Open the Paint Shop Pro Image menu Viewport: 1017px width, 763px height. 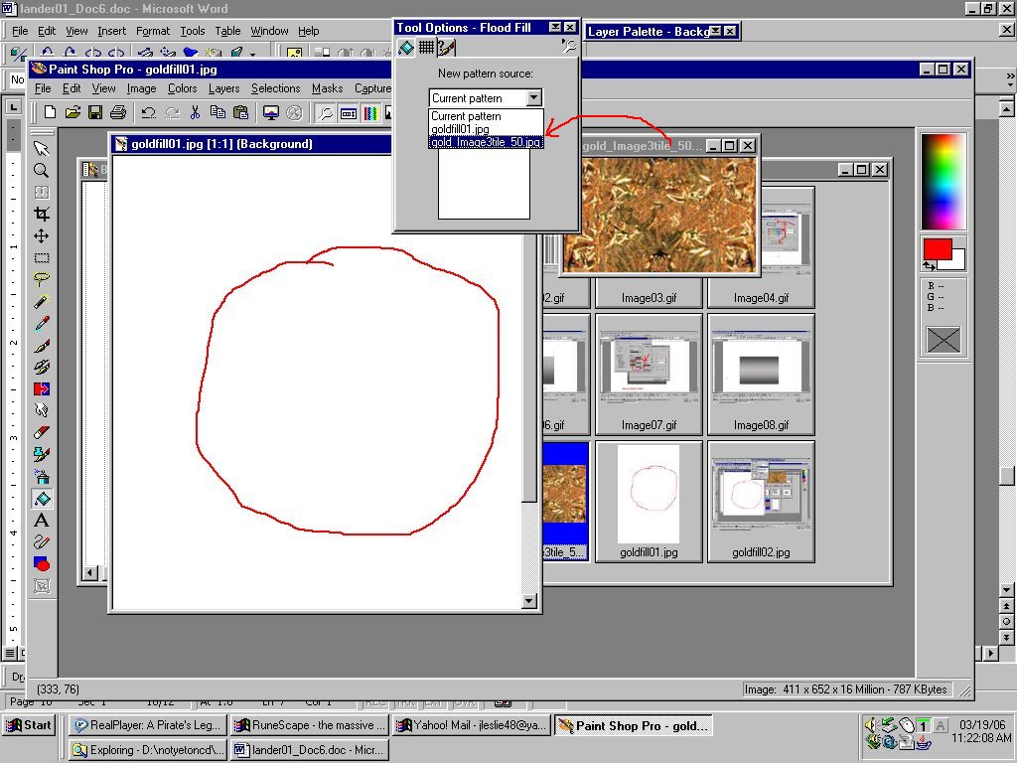point(141,88)
